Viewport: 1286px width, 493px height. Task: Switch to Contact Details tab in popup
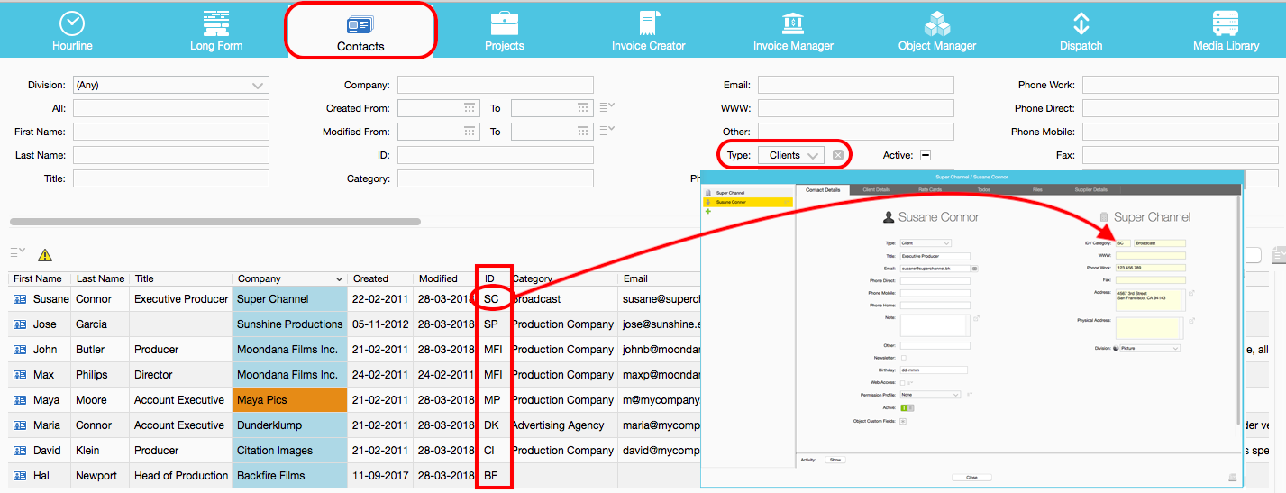click(823, 189)
